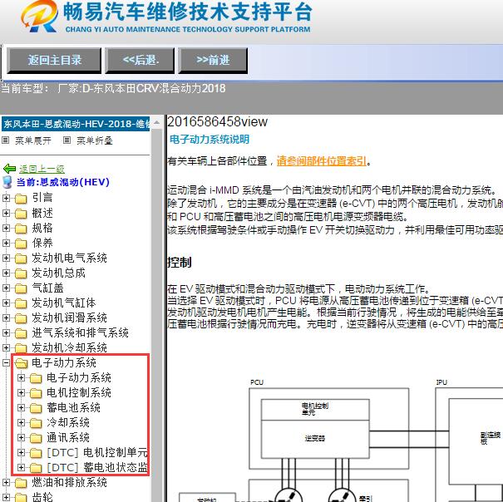Screen dimensions: 503x502
Task: Click the 电机控制单元 box in the diagram
Action: click(x=315, y=409)
